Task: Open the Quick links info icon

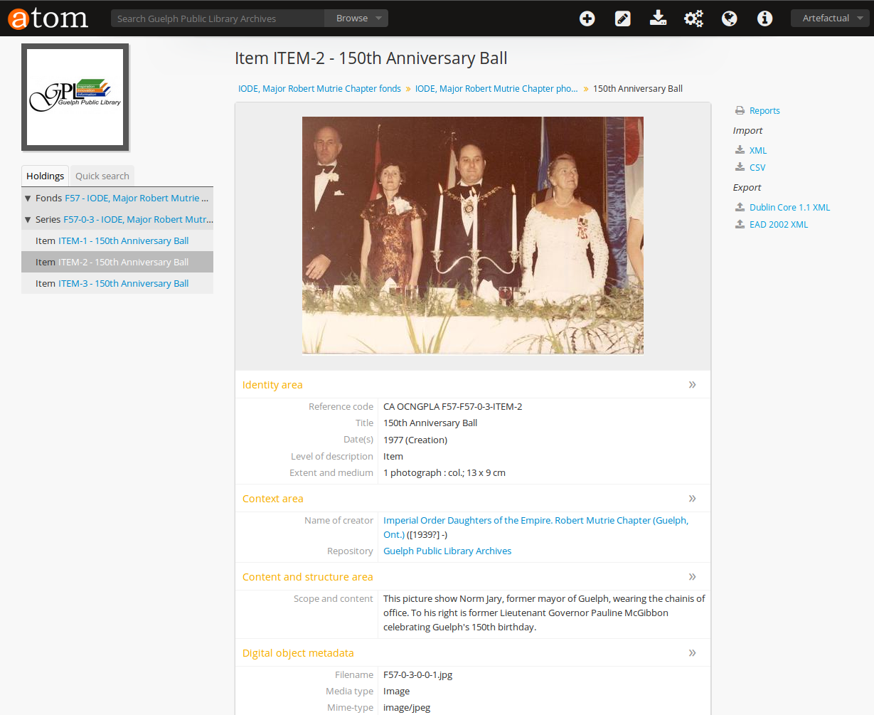Action: [764, 18]
